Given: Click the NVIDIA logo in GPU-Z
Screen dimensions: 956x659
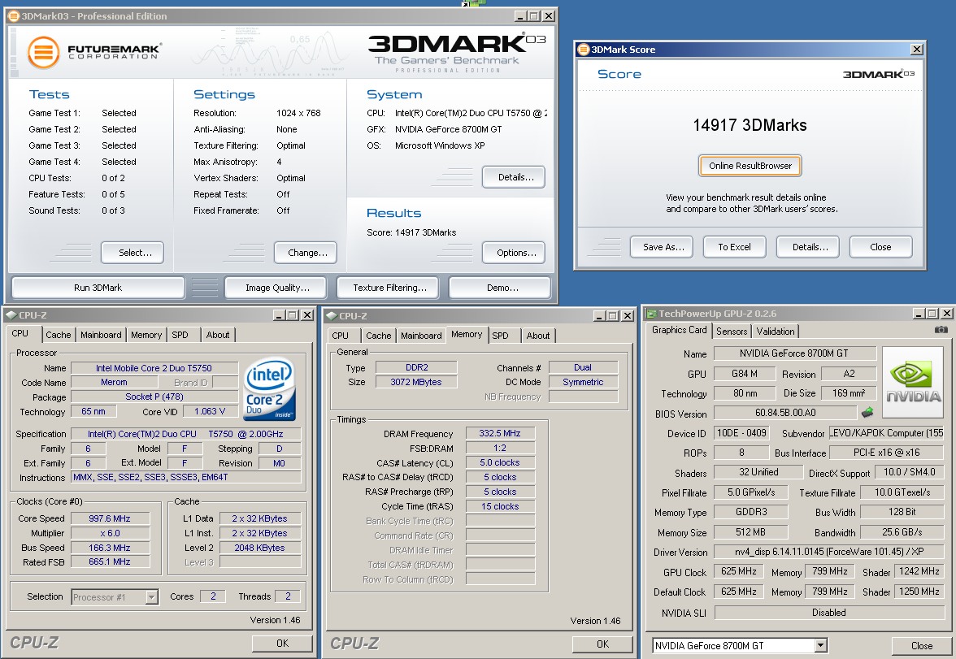Looking at the screenshot, I should [x=913, y=382].
